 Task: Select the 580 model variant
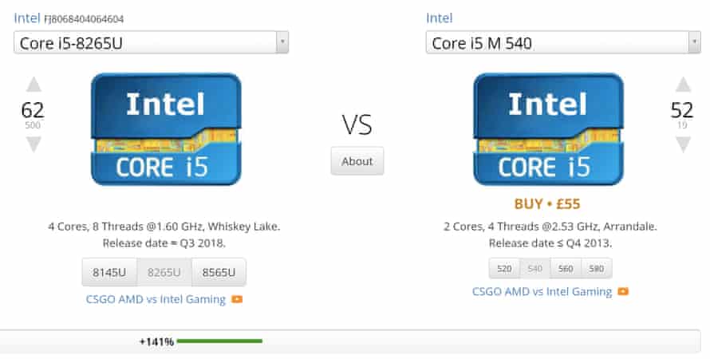click(x=596, y=269)
